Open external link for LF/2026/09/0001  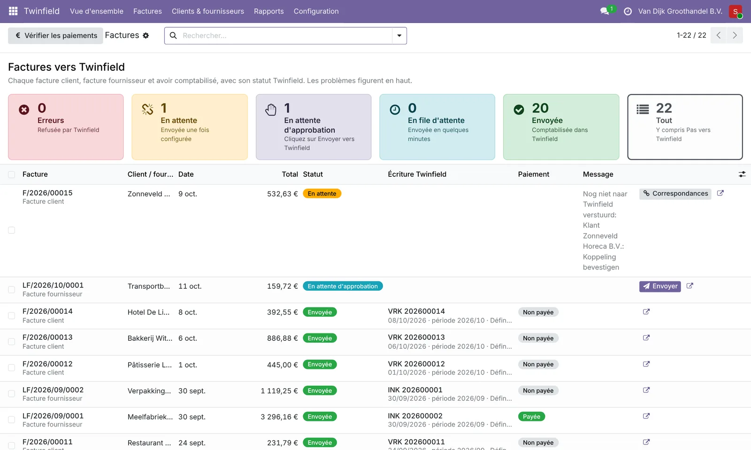click(x=646, y=416)
